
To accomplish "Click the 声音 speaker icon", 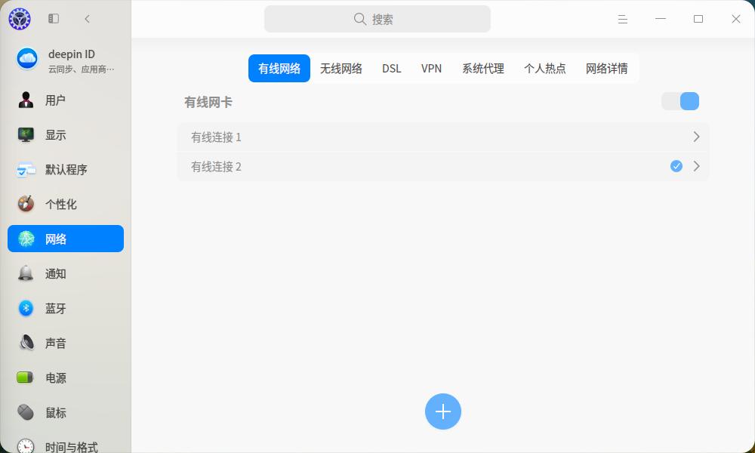I will [26, 343].
